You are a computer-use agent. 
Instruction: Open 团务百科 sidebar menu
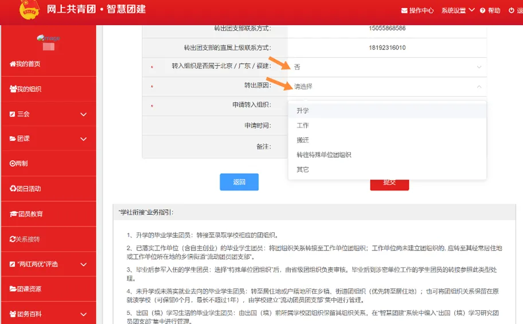coord(48,314)
